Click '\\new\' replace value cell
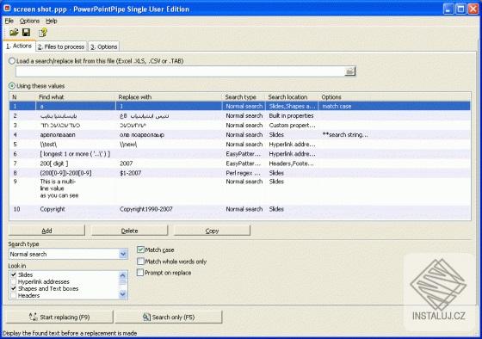 128,145
